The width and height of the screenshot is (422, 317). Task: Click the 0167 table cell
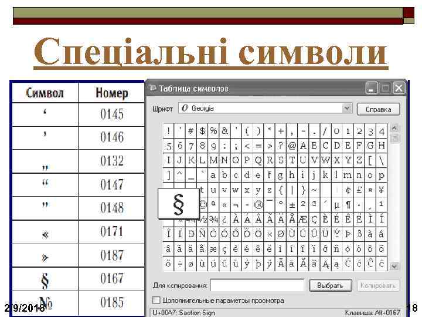pyautogui.click(x=112, y=279)
